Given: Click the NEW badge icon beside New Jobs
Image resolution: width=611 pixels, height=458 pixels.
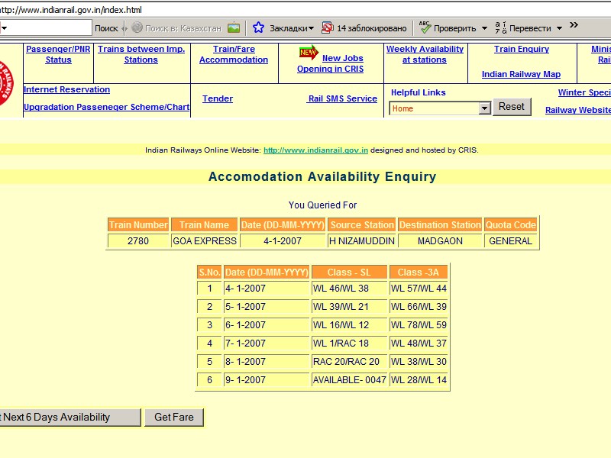Looking at the screenshot, I should 308,53.
